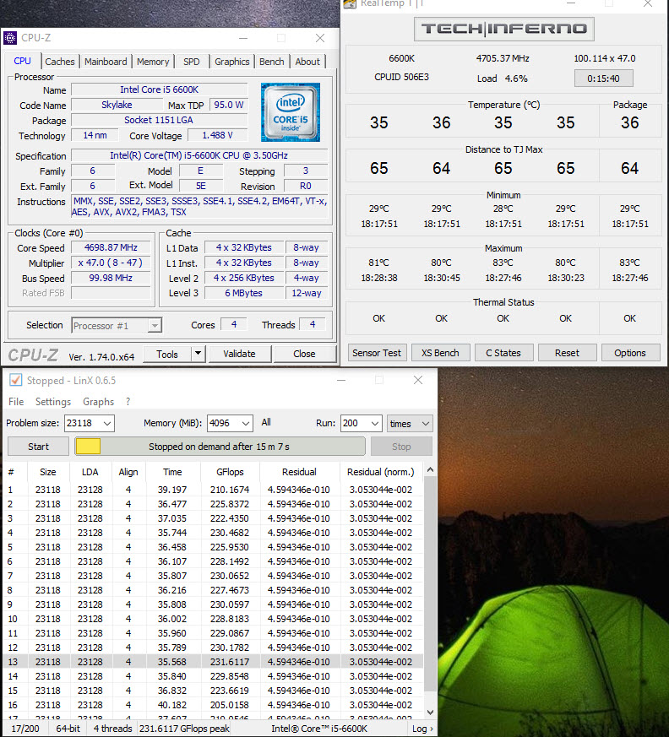Click the LinX results scrollbar down arrow
Screen dimensions: 669x737
[x=430, y=712]
